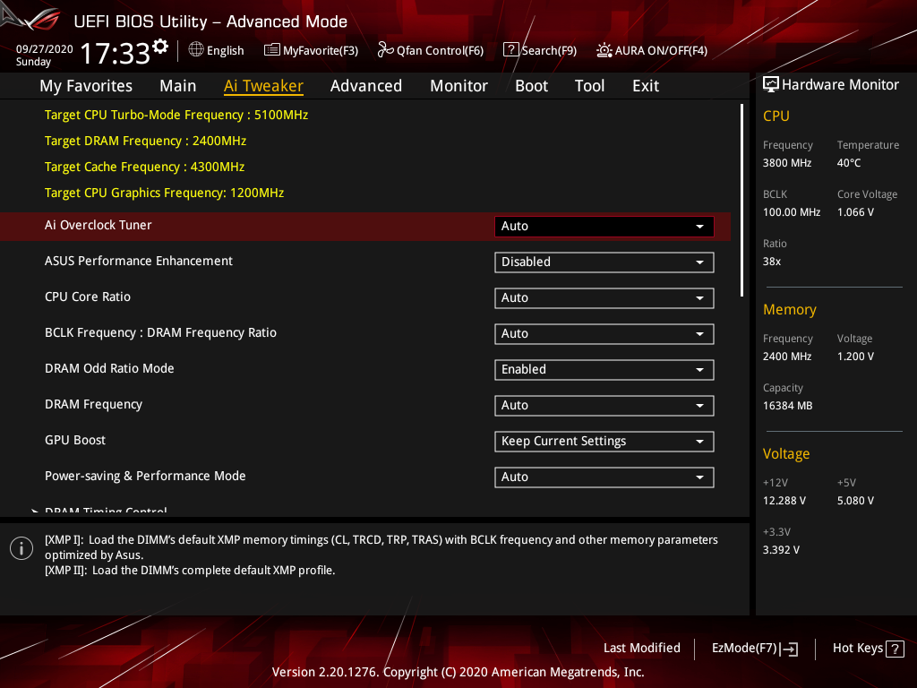This screenshot has width=917, height=688.
Task: Select the CPU Core Ratio label
Action: click(x=88, y=297)
